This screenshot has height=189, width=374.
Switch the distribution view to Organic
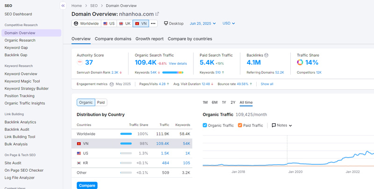pos(86,102)
